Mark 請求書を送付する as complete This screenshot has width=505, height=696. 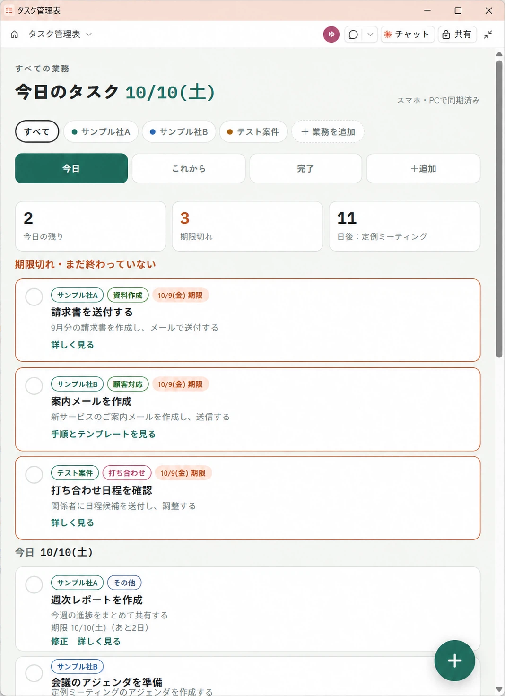pyautogui.click(x=34, y=297)
